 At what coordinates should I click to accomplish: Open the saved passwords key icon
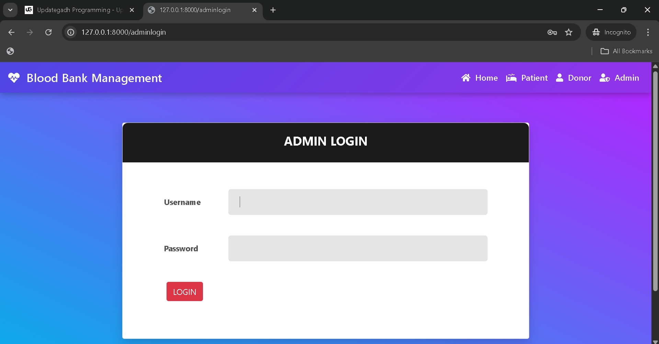(552, 32)
